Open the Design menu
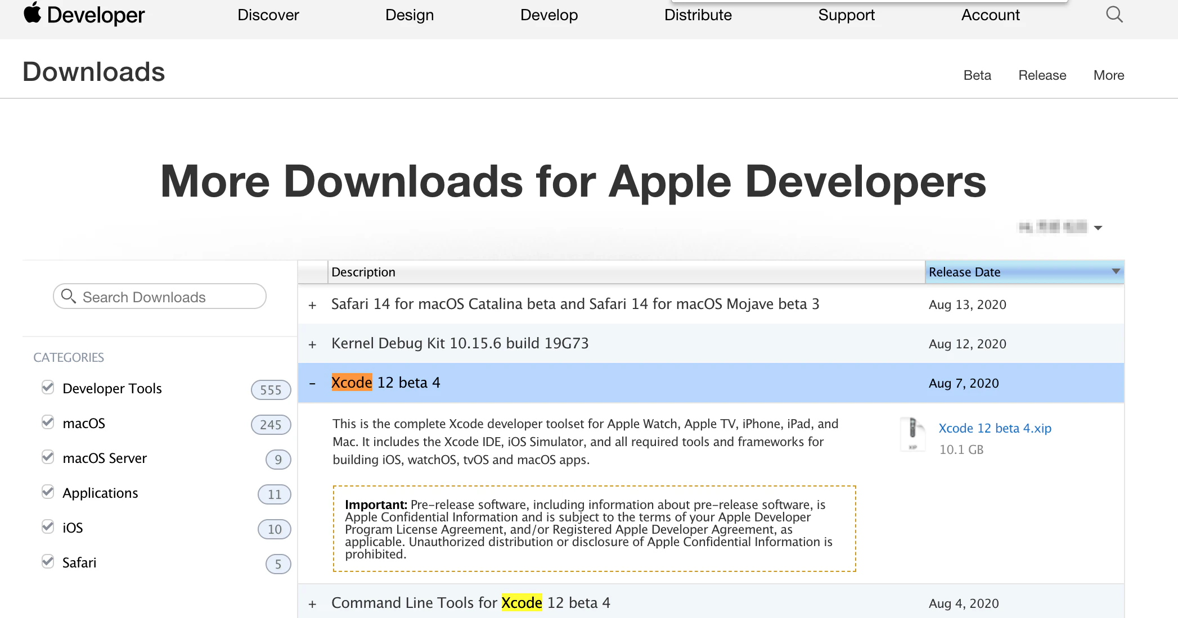The height and width of the screenshot is (618, 1178). click(410, 15)
